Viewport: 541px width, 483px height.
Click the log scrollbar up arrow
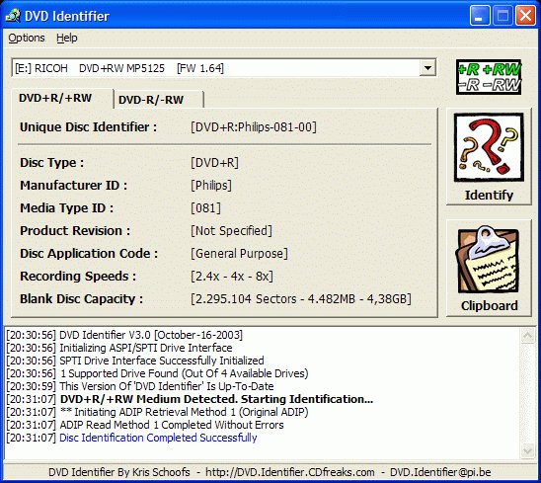pos(527,335)
